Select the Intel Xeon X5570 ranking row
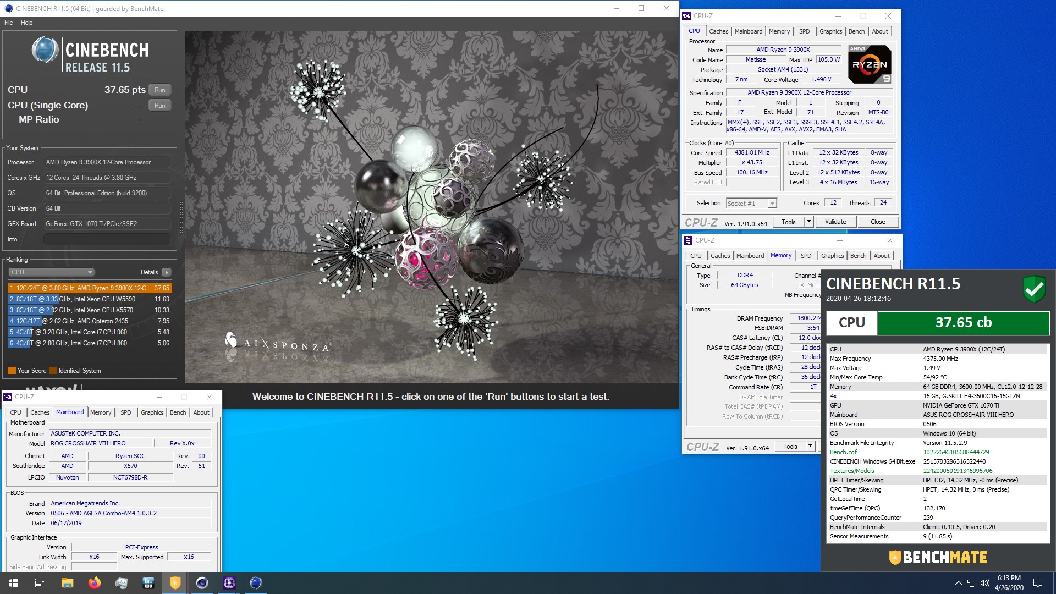 point(90,310)
